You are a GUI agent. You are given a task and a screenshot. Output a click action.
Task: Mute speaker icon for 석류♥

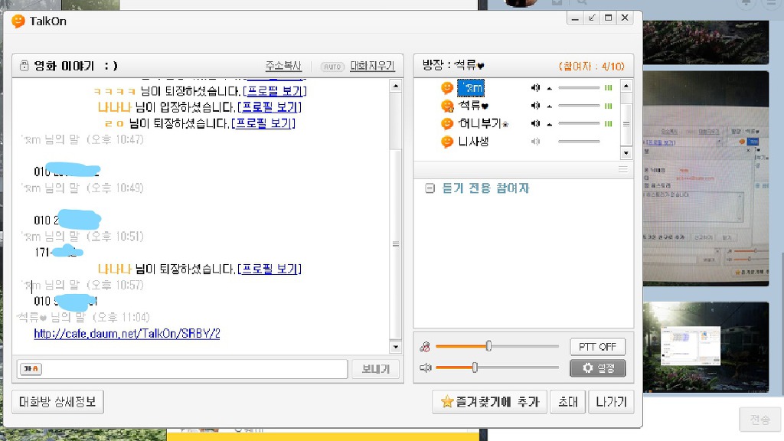coord(535,106)
